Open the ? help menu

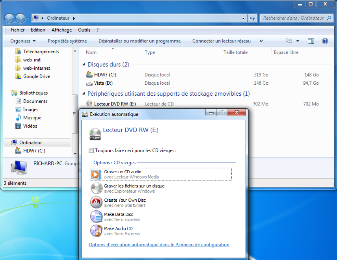(98, 30)
